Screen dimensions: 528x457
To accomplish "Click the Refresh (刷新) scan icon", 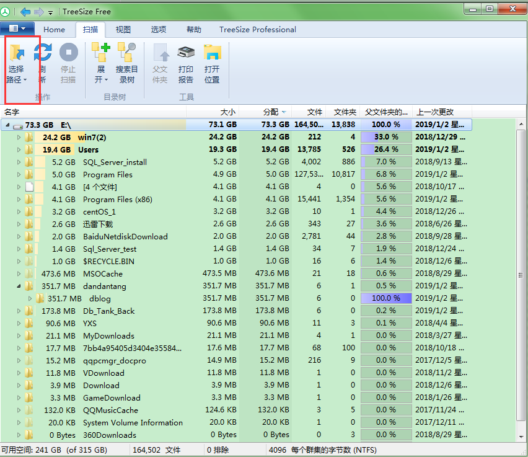I will (x=42, y=63).
